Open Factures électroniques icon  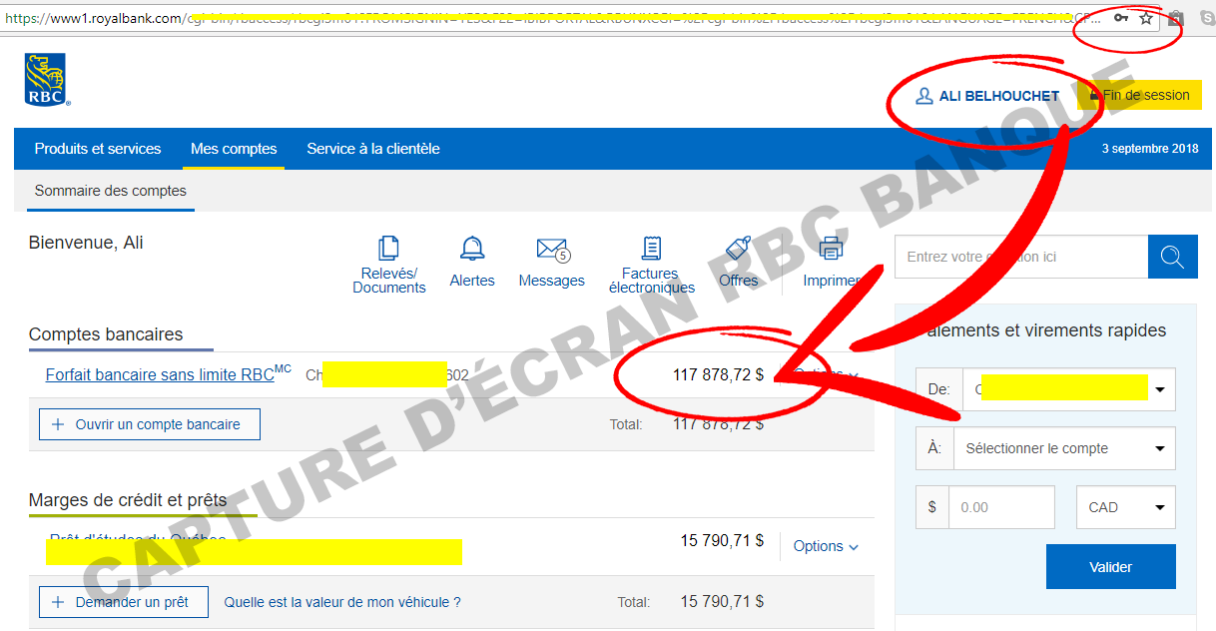(652, 249)
